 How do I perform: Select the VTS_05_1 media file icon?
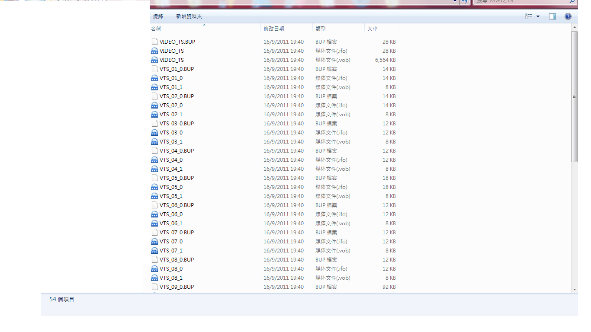(154, 196)
